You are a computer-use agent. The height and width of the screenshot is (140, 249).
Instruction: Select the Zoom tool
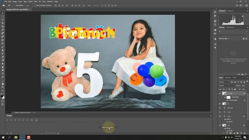[x=3, y=87]
